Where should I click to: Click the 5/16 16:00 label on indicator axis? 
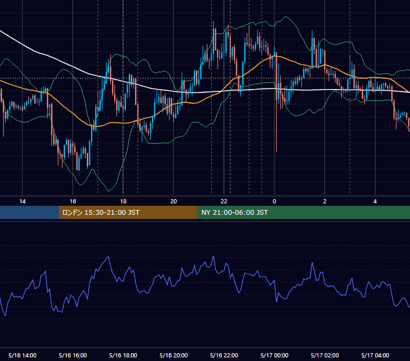point(73,355)
